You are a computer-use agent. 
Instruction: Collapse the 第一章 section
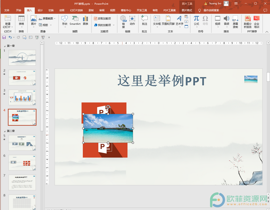(x=4, y=46)
